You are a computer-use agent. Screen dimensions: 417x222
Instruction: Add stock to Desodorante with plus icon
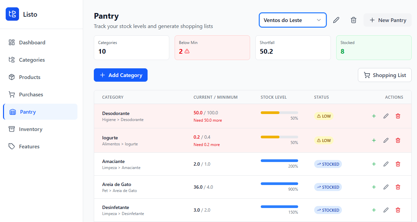coord(374,116)
